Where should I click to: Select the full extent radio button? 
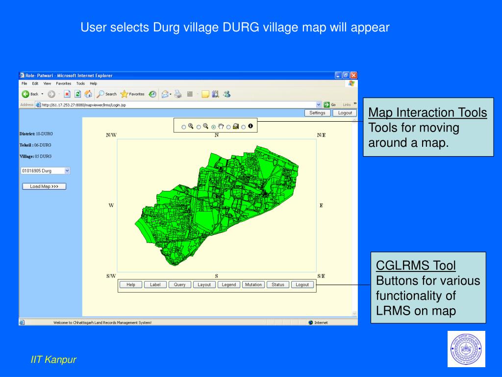228,127
